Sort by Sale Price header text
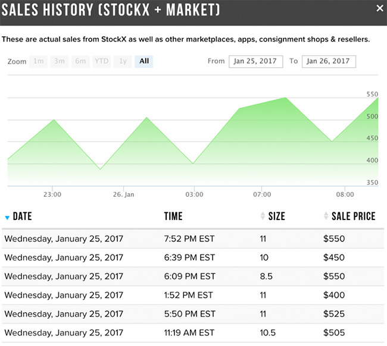387x346 pixels. click(x=354, y=216)
